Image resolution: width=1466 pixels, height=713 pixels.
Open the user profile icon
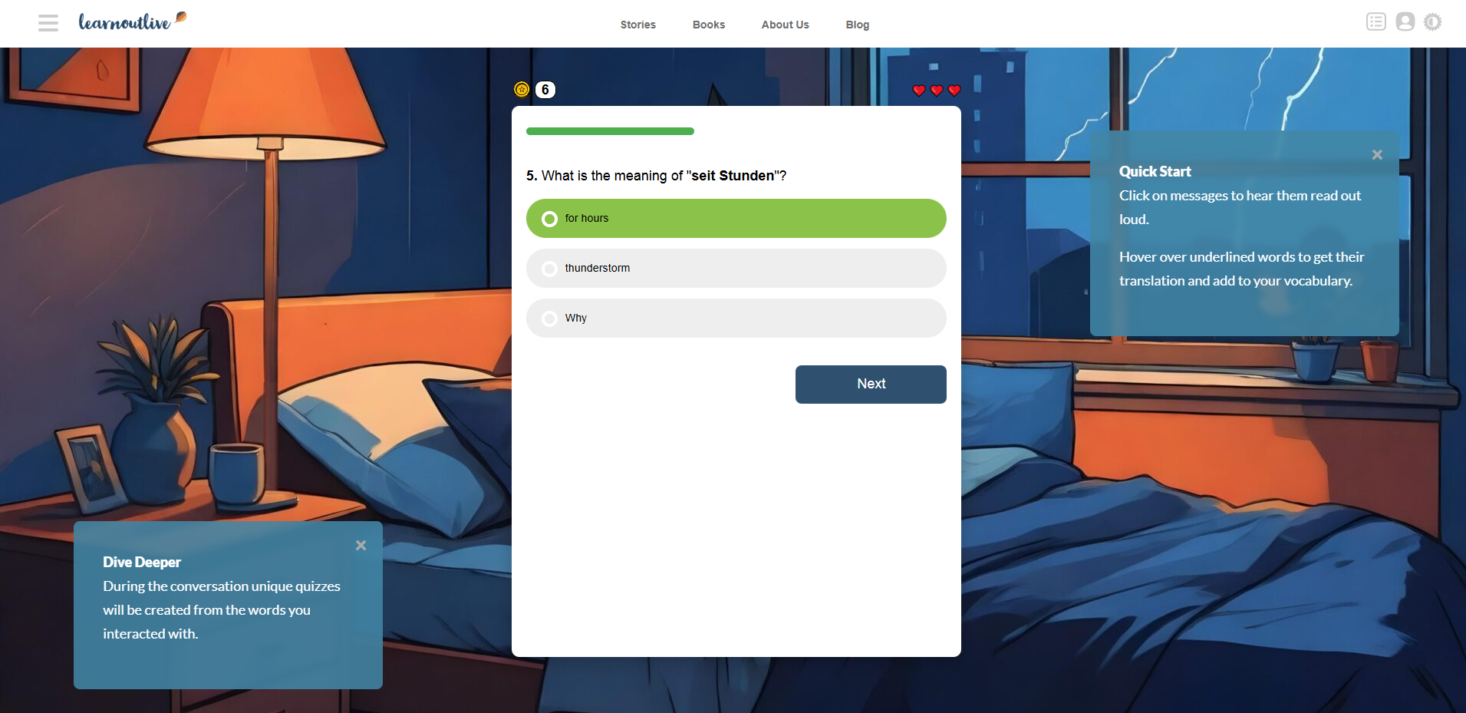1405,21
